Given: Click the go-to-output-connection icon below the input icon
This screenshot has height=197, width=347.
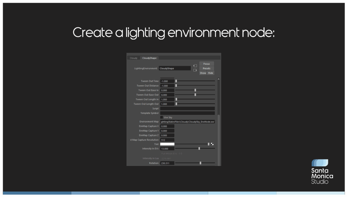Looking at the screenshot, I should tap(195, 70).
